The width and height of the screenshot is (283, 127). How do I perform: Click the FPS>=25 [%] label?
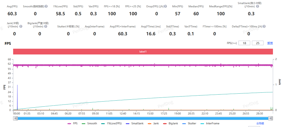[x=133, y=6]
